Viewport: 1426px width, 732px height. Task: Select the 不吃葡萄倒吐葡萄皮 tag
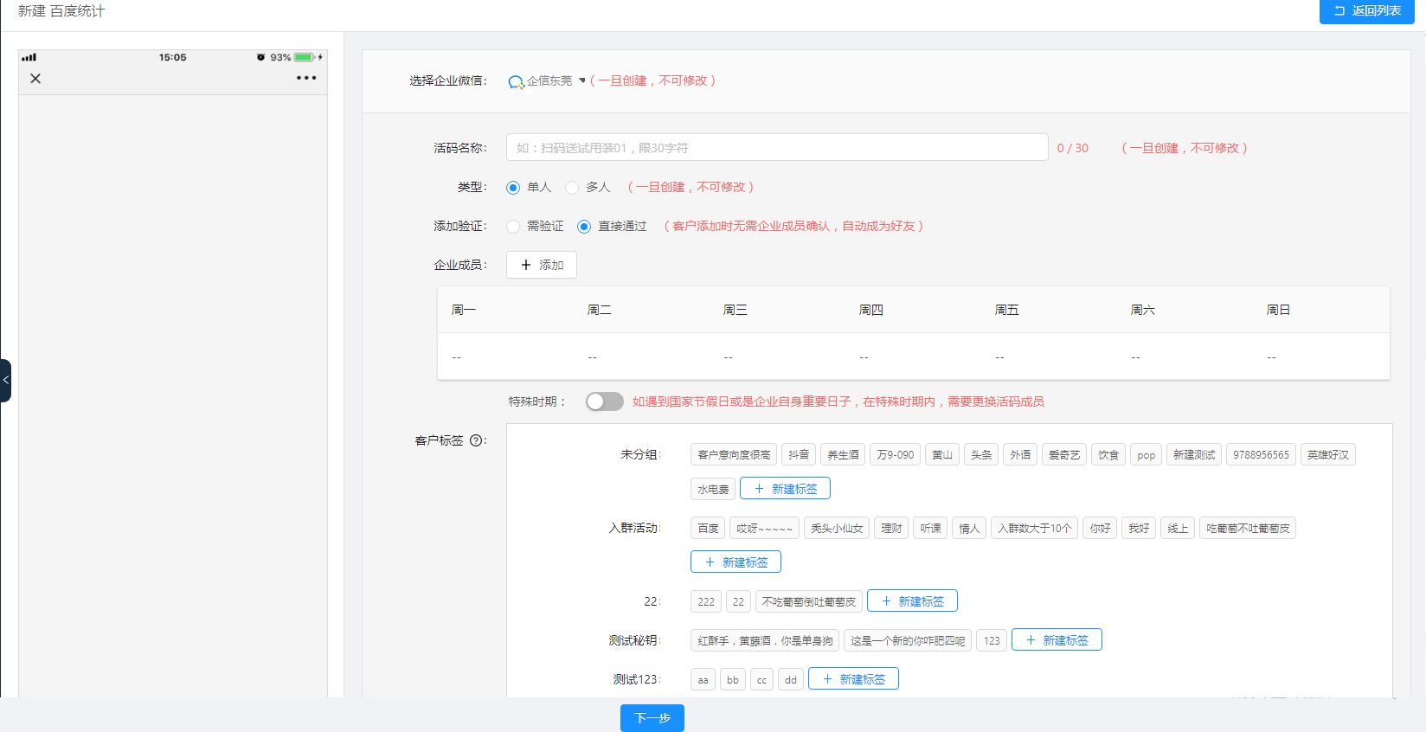pos(809,601)
